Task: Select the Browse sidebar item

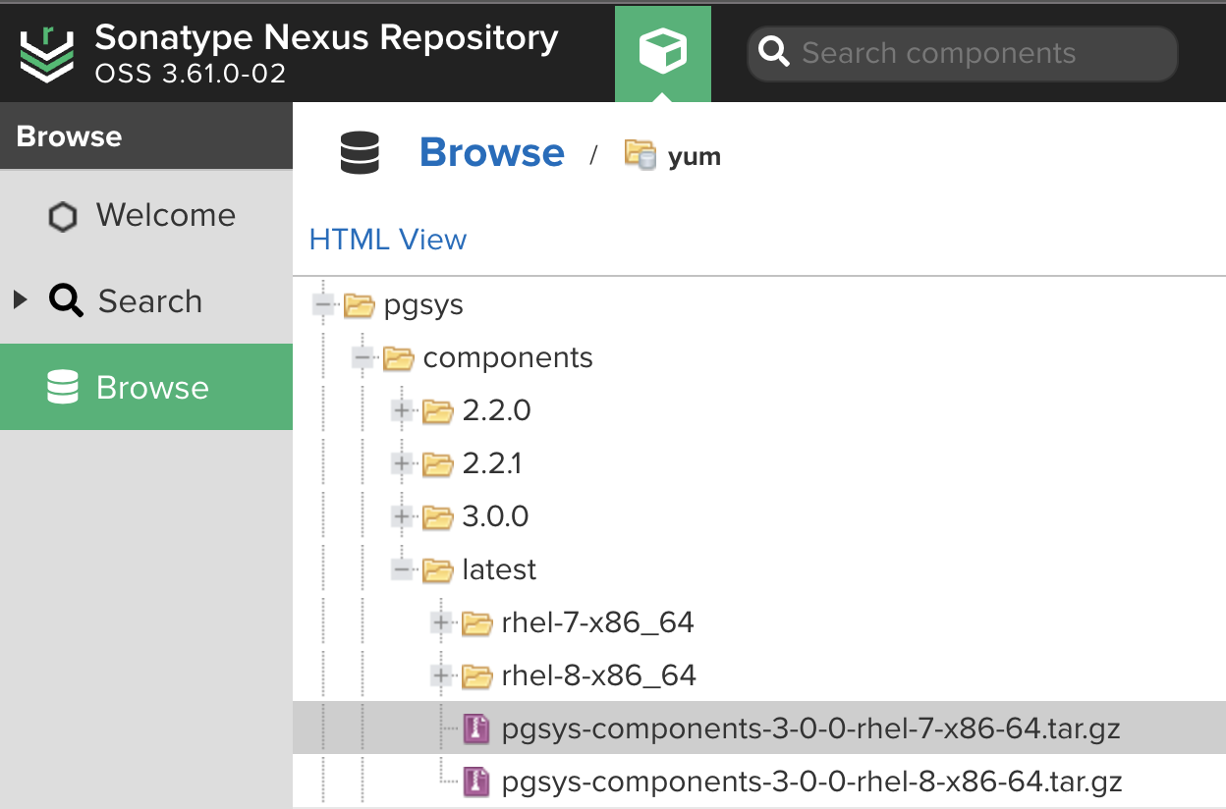Action: (146, 387)
